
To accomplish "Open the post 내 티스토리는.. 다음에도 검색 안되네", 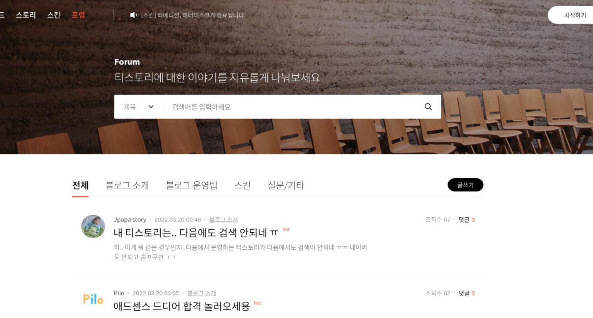I will pos(196,233).
